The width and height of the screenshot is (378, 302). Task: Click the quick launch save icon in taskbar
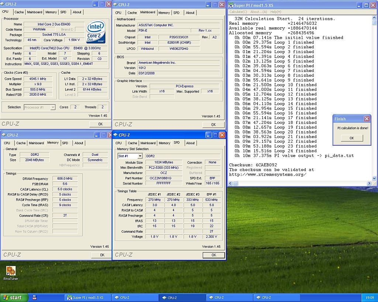tap(34, 298)
